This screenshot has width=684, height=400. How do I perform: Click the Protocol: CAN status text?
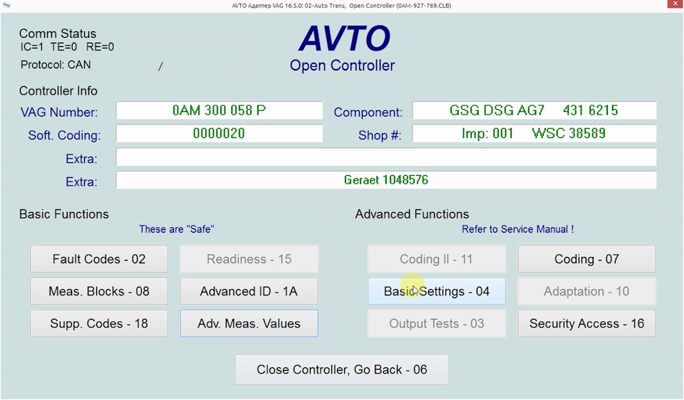[x=56, y=65]
